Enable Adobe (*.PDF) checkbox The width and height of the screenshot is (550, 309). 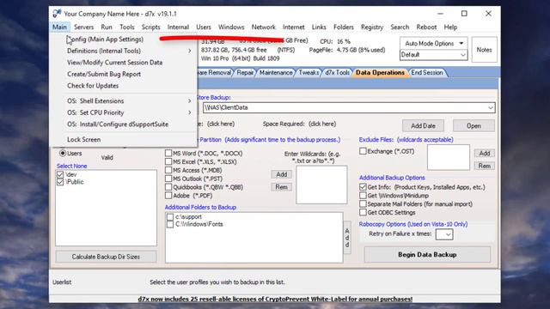pos(168,195)
